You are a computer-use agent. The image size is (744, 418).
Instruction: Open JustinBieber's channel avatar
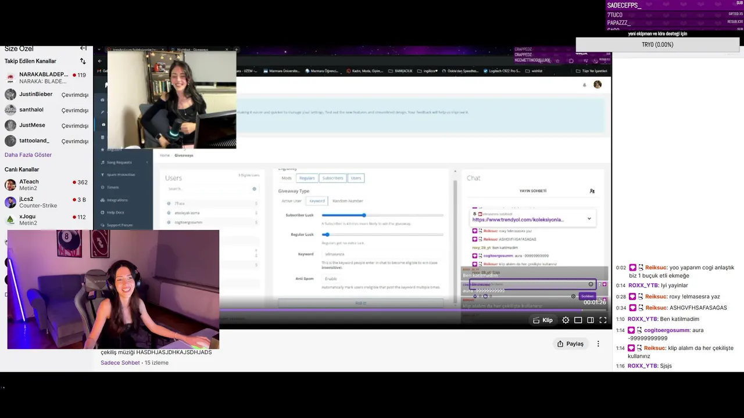pos(10,94)
